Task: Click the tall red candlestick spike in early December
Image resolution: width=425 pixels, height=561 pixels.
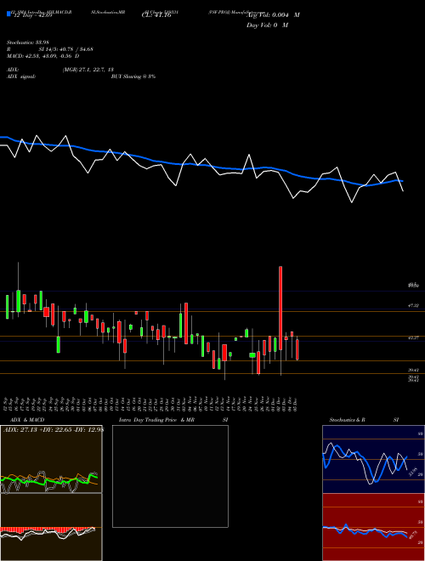Action: [280, 308]
